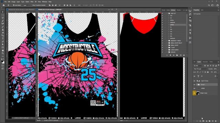Expand the LONG SLEEVE action set
Screen dimensions: 220x123
click(167, 50)
